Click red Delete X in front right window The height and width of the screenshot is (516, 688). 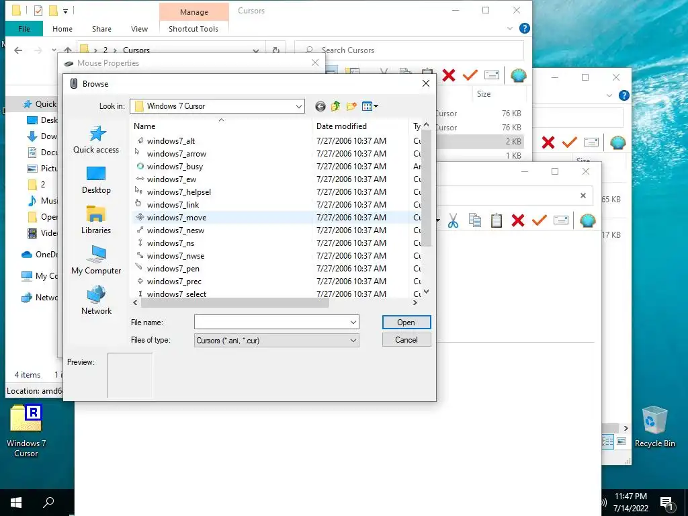click(518, 220)
